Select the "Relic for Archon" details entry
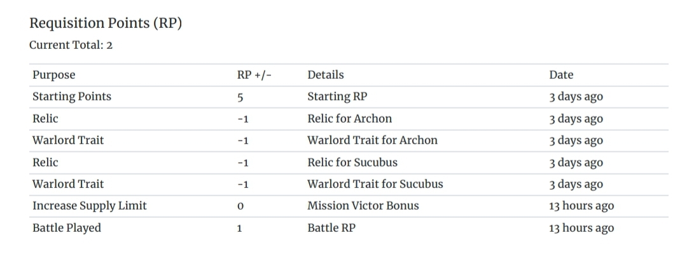Image resolution: width=687 pixels, height=261 pixels. pyautogui.click(x=349, y=119)
